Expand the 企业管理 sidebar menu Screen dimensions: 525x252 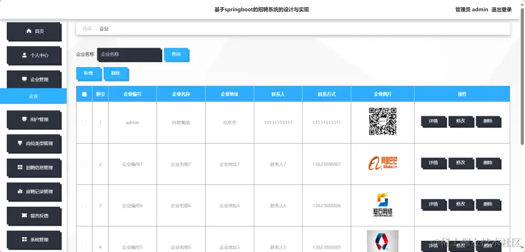(34, 80)
